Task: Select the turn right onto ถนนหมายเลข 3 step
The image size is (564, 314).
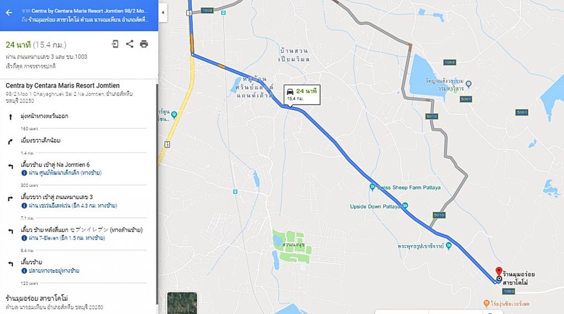Action: [77, 201]
